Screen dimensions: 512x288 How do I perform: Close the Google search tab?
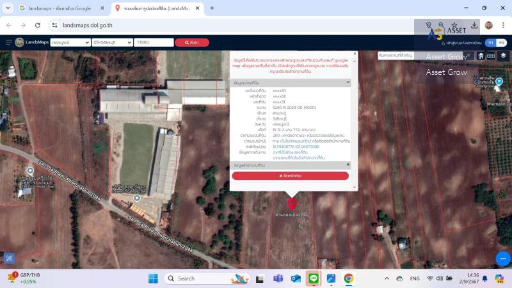tap(102, 8)
